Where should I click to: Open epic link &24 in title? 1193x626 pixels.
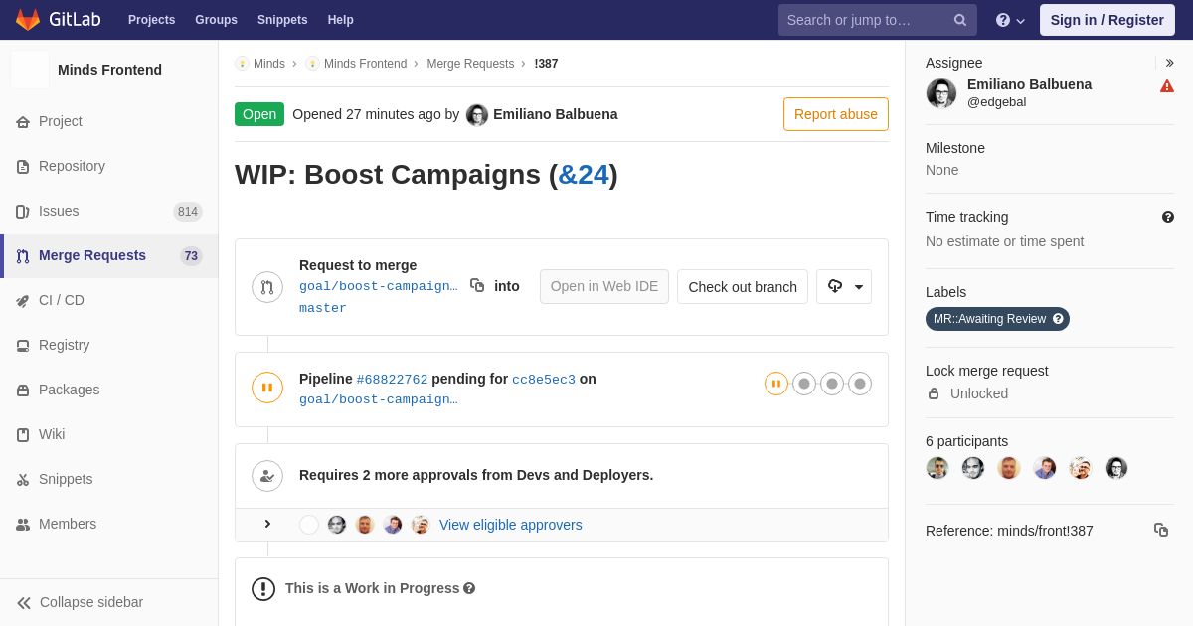584,175
